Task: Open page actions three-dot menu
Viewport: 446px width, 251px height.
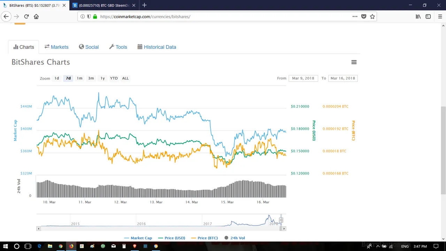Action: point(355,16)
